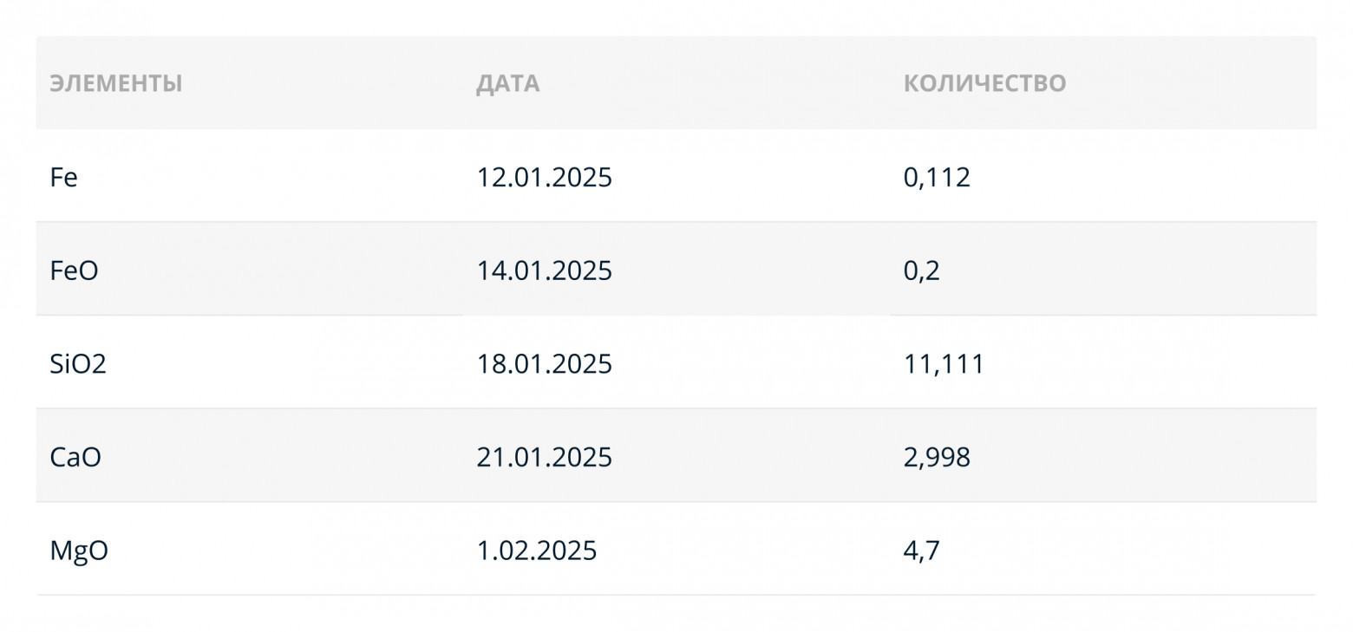
Task: Select the FeO element cell
Action: (75, 270)
